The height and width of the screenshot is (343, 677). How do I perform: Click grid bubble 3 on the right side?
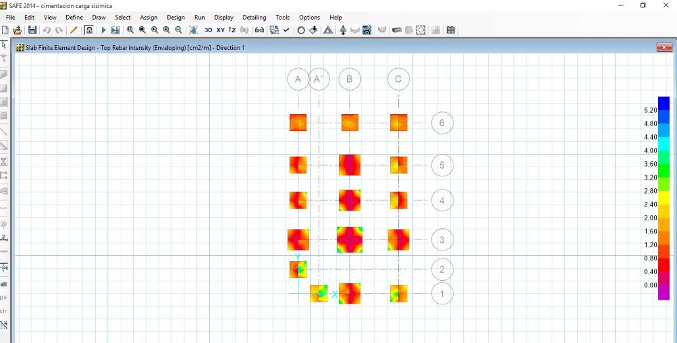(x=442, y=240)
